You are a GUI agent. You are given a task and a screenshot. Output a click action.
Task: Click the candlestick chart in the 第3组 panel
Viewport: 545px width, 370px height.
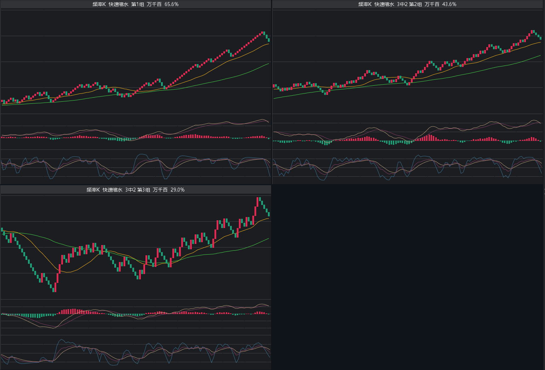[136, 247]
